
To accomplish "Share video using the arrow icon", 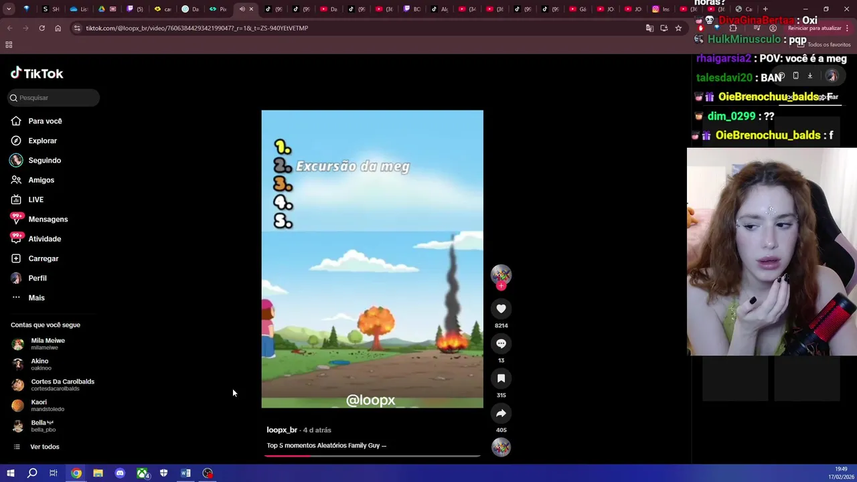I will click(x=501, y=413).
